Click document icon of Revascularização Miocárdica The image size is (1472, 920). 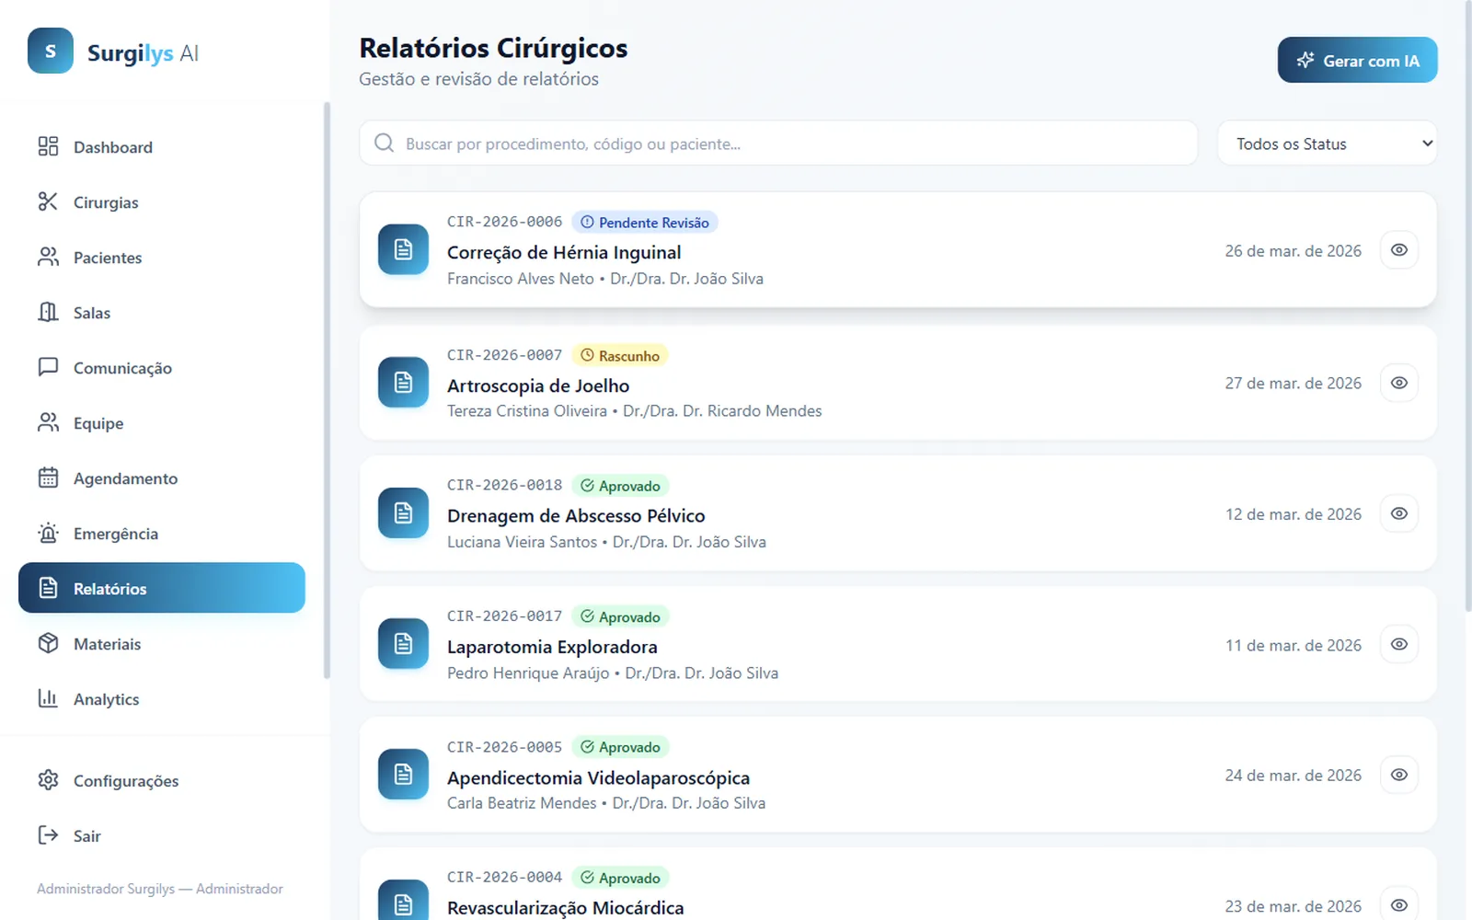tap(403, 901)
